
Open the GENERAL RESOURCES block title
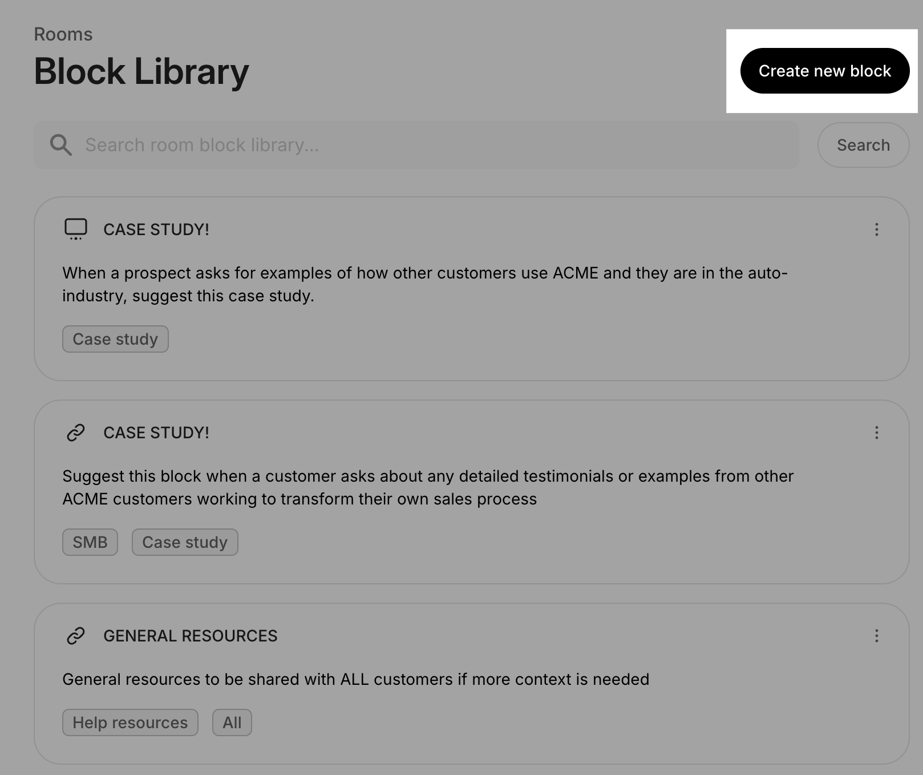point(191,636)
